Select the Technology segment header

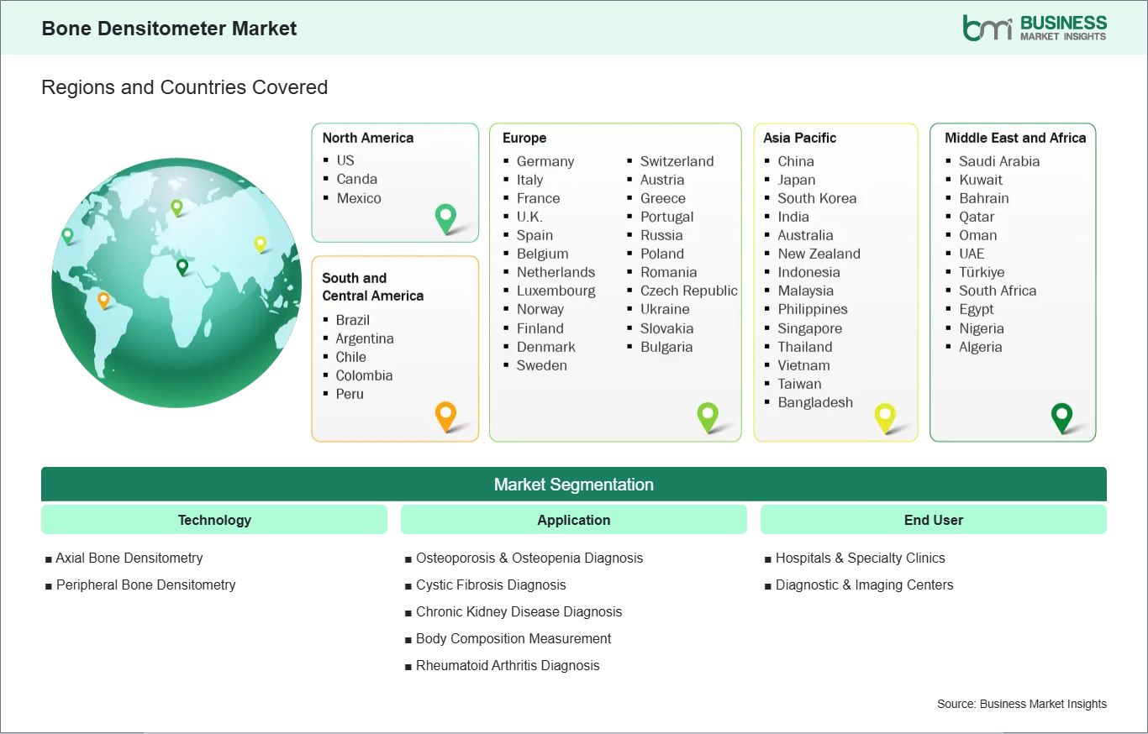tap(214, 520)
